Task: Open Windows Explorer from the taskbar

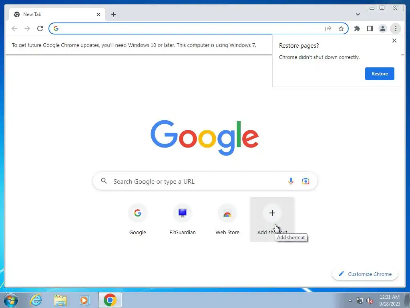Action: pyautogui.click(x=60, y=300)
